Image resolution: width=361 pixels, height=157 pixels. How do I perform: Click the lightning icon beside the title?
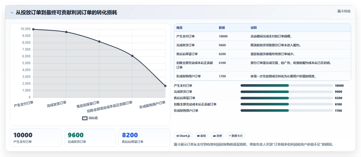[x=12, y=13]
